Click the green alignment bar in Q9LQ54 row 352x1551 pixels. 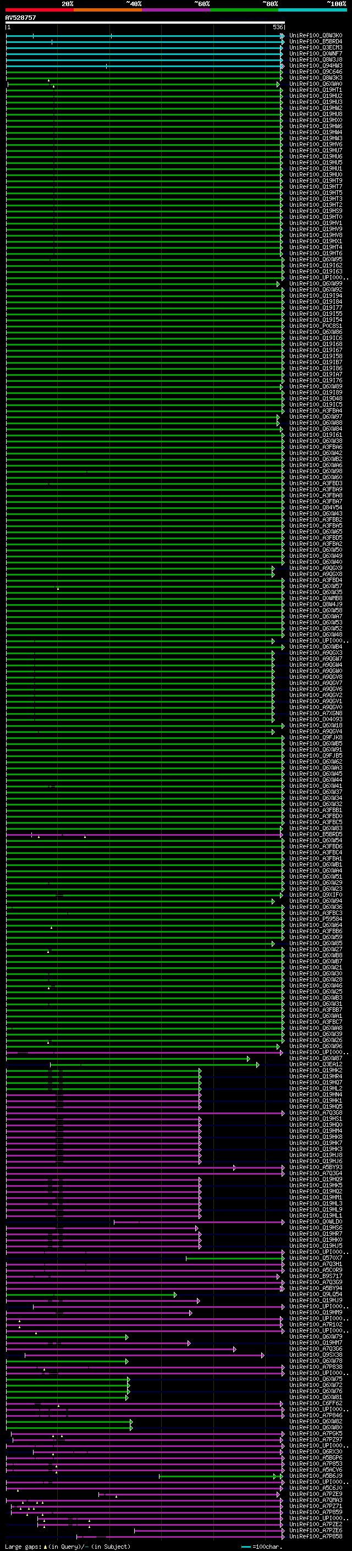tap(91, 1295)
